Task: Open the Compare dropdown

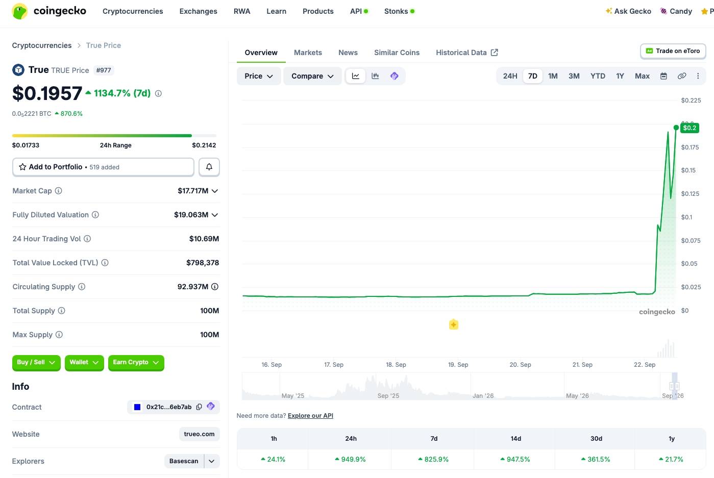Action: tap(312, 76)
